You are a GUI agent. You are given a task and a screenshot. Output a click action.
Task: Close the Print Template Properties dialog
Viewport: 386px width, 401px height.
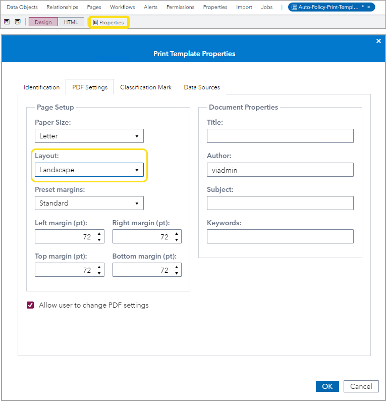click(378, 41)
